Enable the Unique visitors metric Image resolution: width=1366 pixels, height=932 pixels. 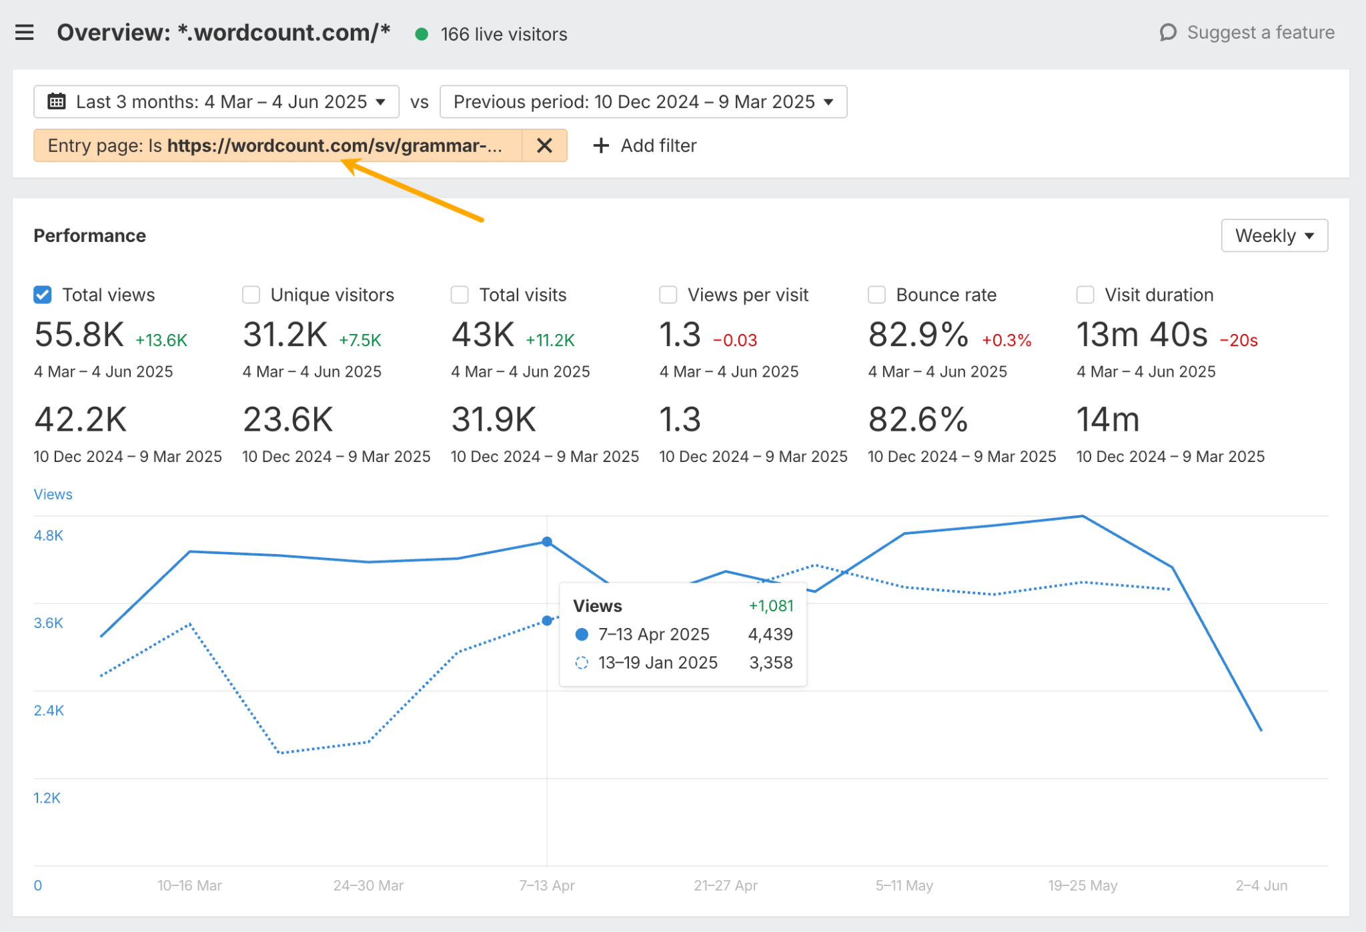click(x=251, y=294)
